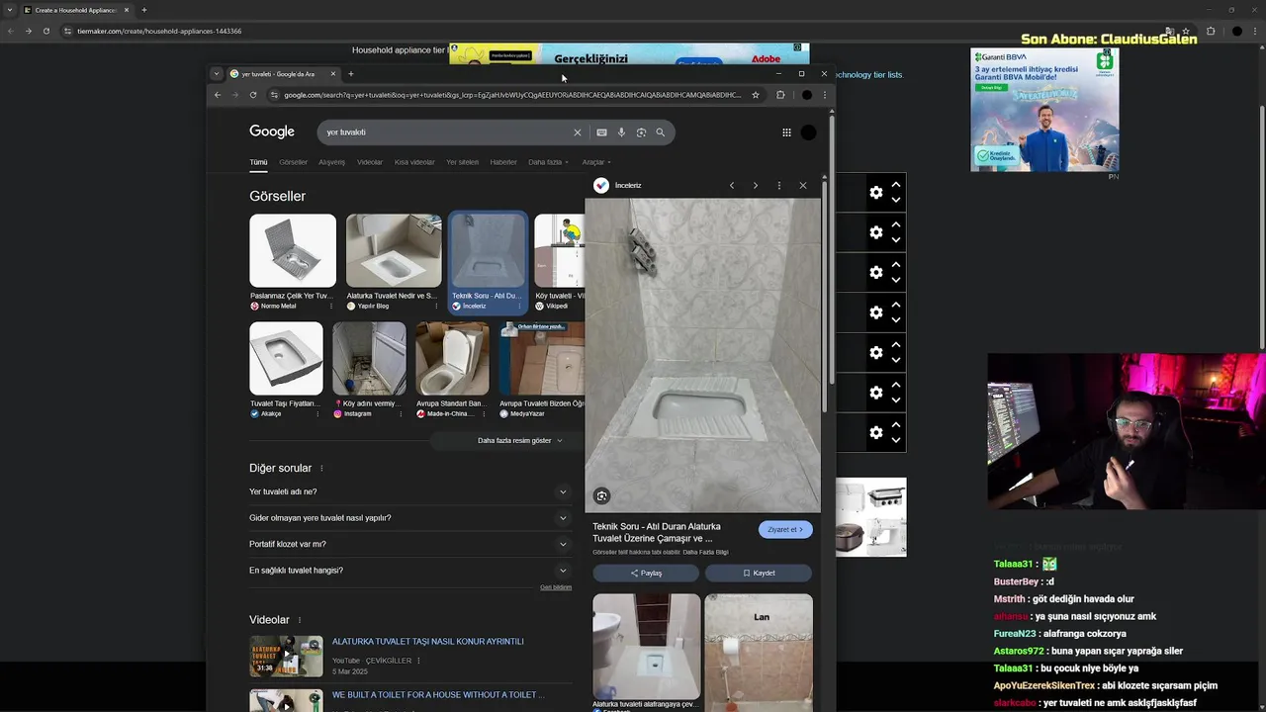The height and width of the screenshot is (712, 1266).
Task: Open the 'Araçlar' tools dropdown
Action: (x=596, y=162)
